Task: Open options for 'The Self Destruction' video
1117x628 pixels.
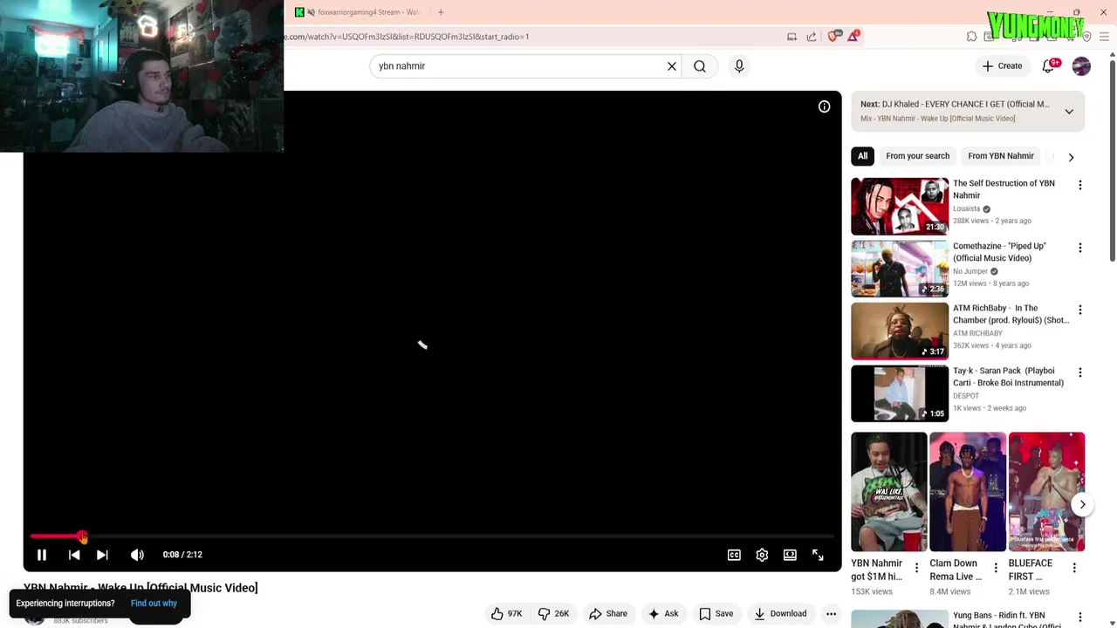Action: pos(1079,185)
